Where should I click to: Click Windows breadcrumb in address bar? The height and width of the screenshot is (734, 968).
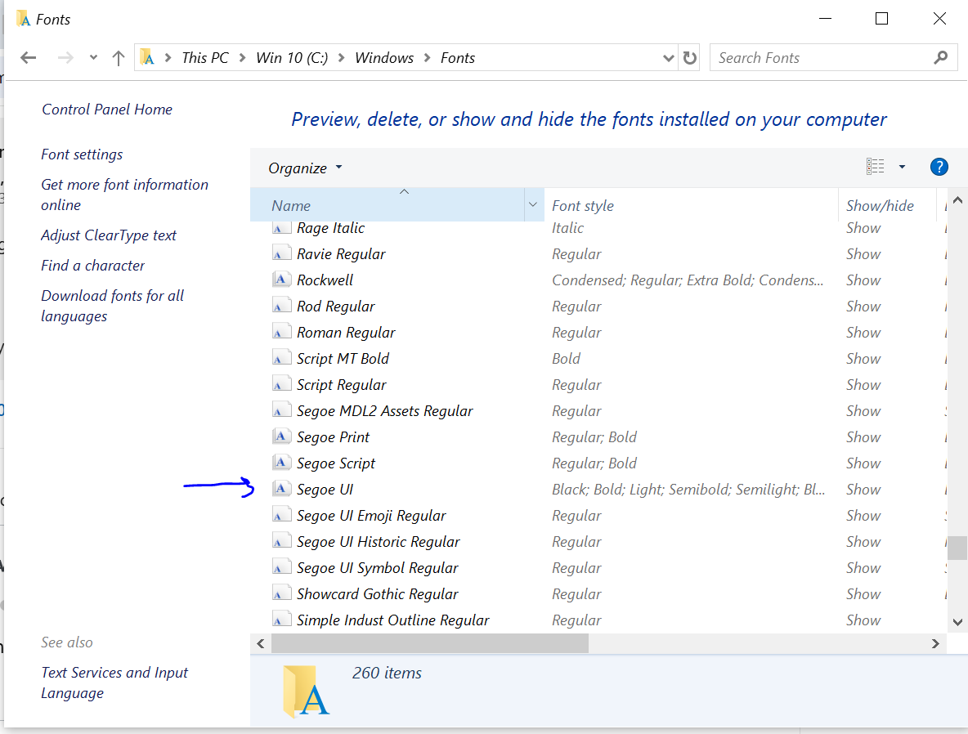(384, 58)
